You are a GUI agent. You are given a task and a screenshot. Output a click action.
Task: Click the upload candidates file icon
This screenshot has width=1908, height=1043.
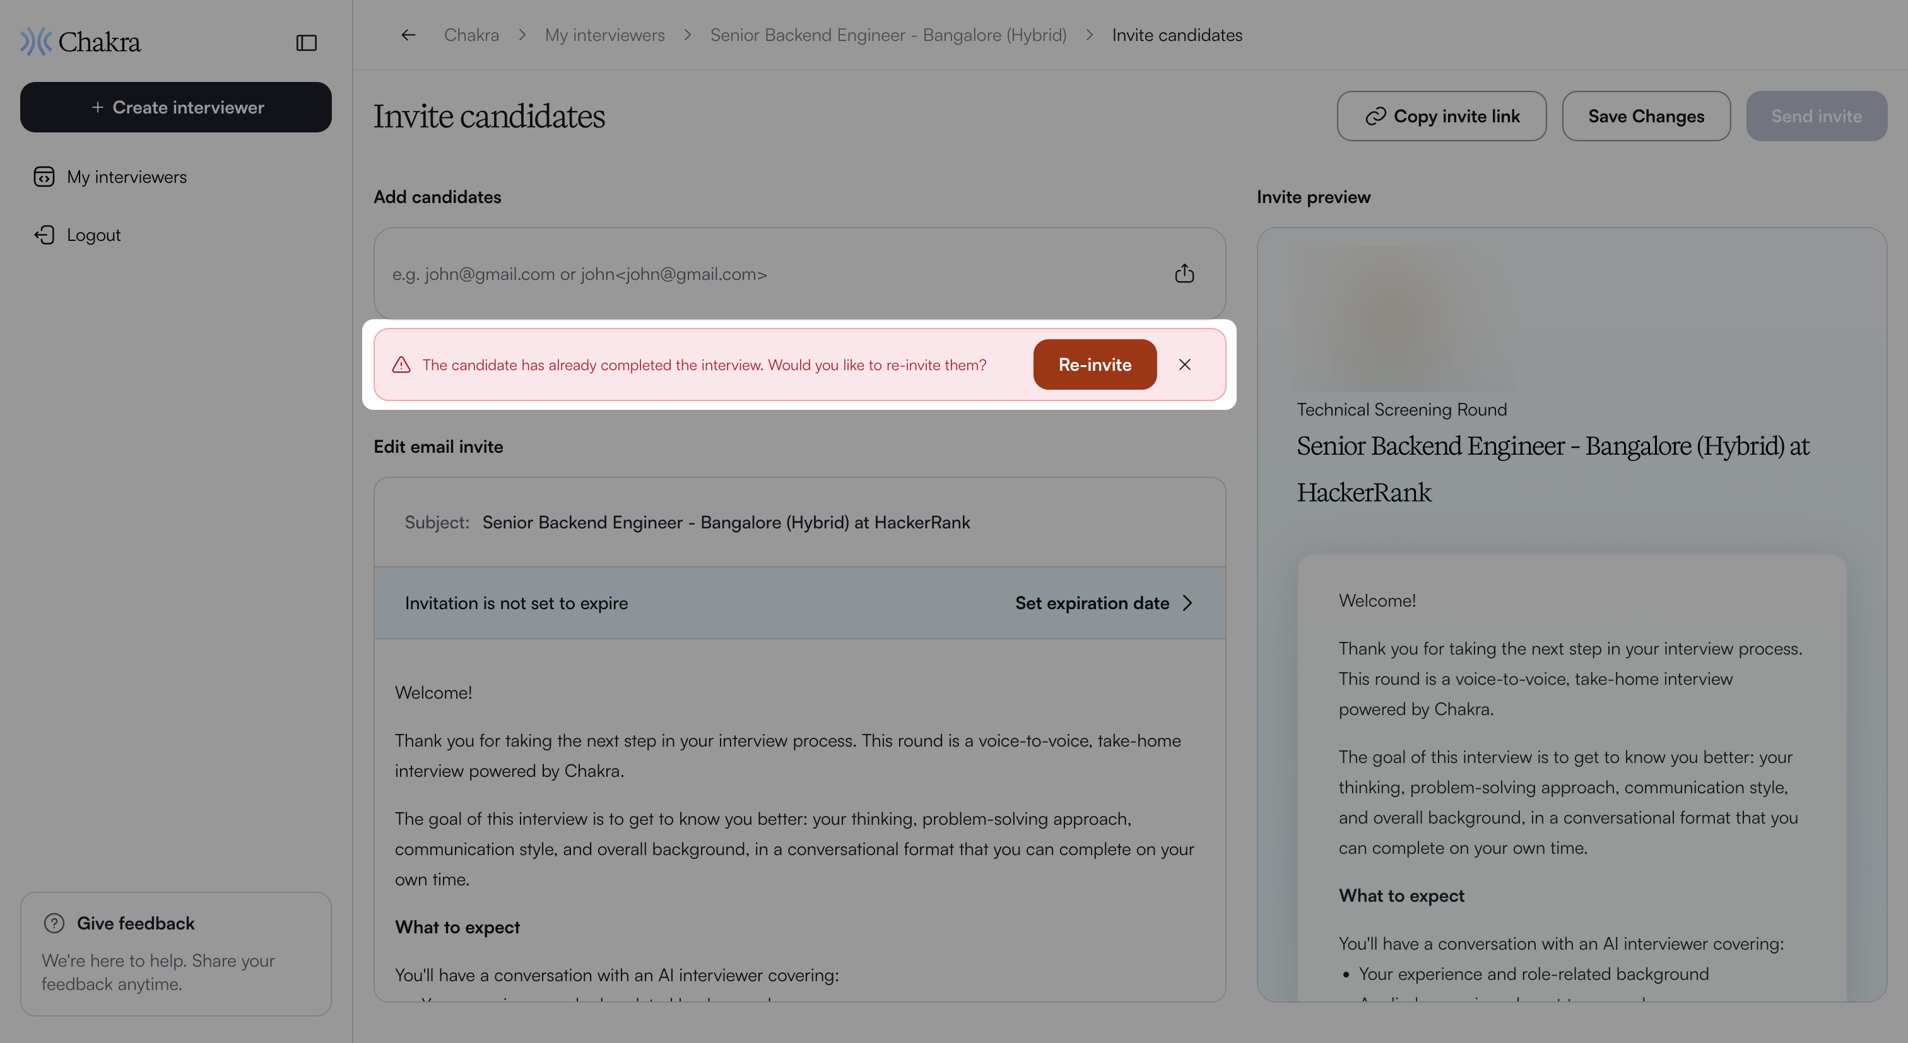(1184, 273)
